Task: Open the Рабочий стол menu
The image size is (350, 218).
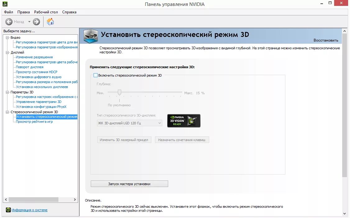Action: pos(46,12)
